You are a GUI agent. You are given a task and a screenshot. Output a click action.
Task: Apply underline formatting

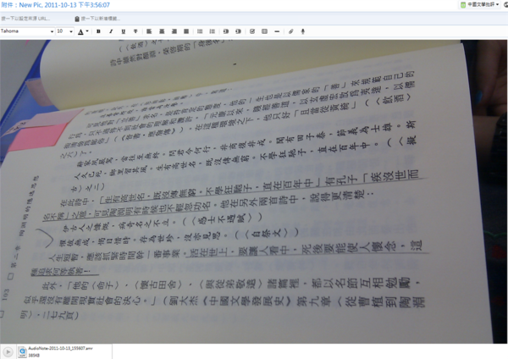click(x=123, y=31)
